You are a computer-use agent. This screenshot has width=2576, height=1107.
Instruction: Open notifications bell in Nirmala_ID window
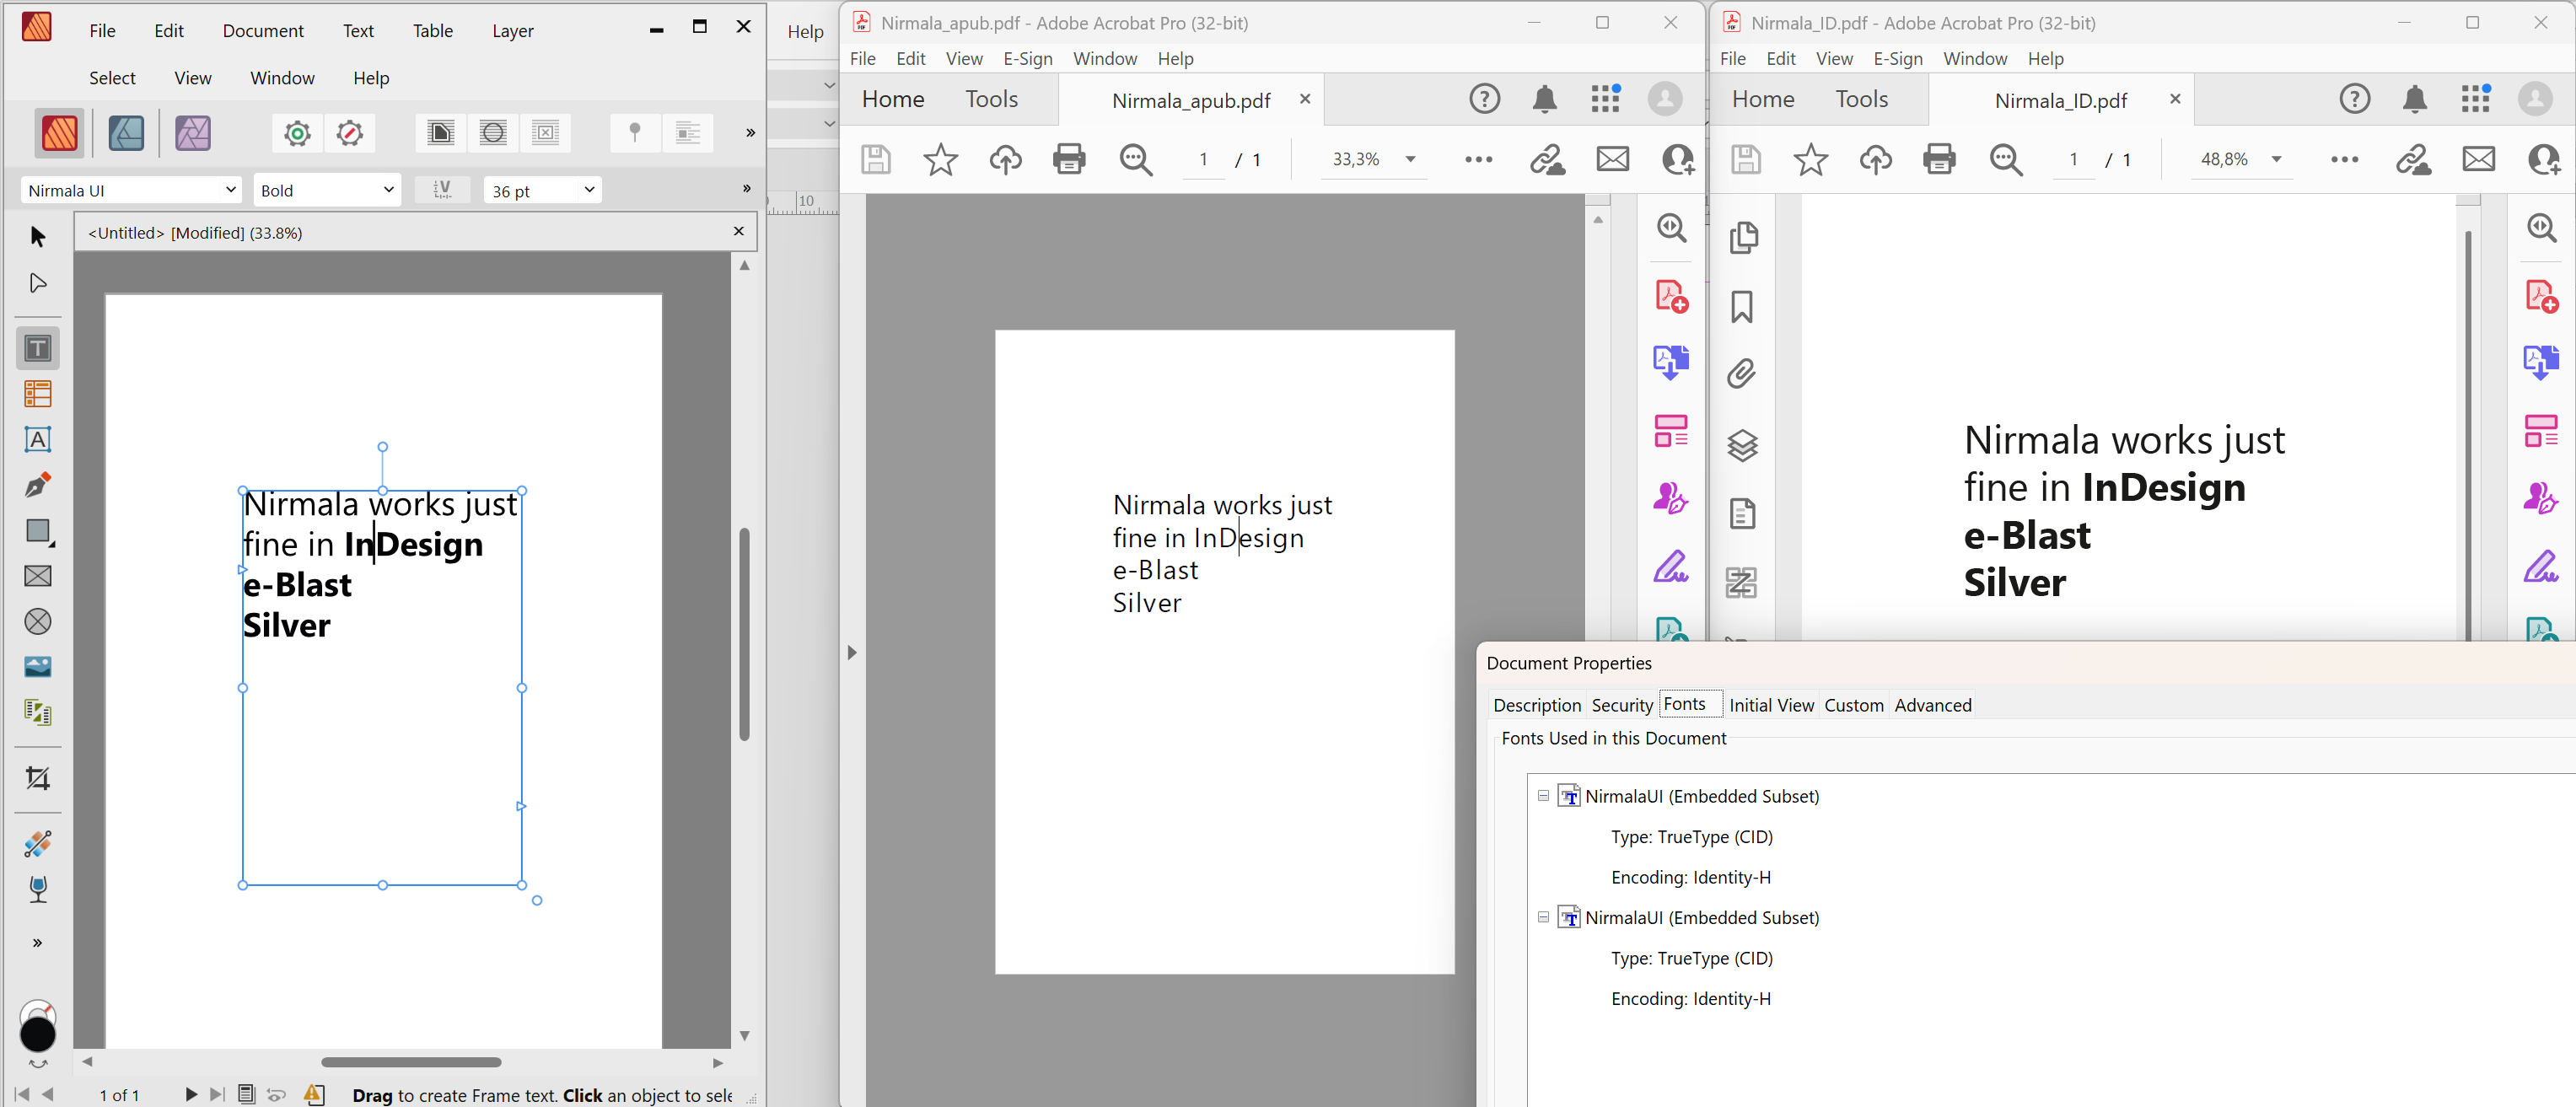click(x=2415, y=99)
